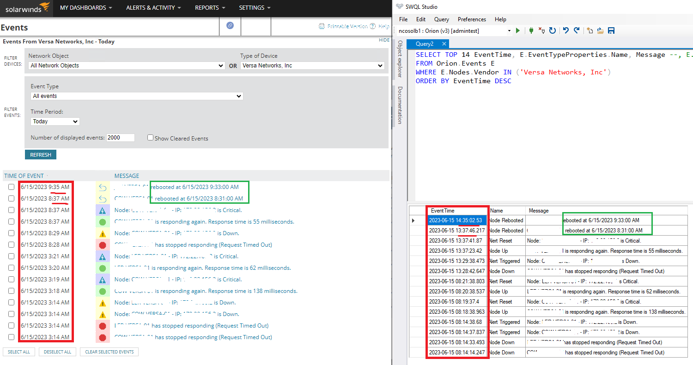Screen dimensions: 693x365
Task: Open the Printable Version link
Action: point(347,26)
